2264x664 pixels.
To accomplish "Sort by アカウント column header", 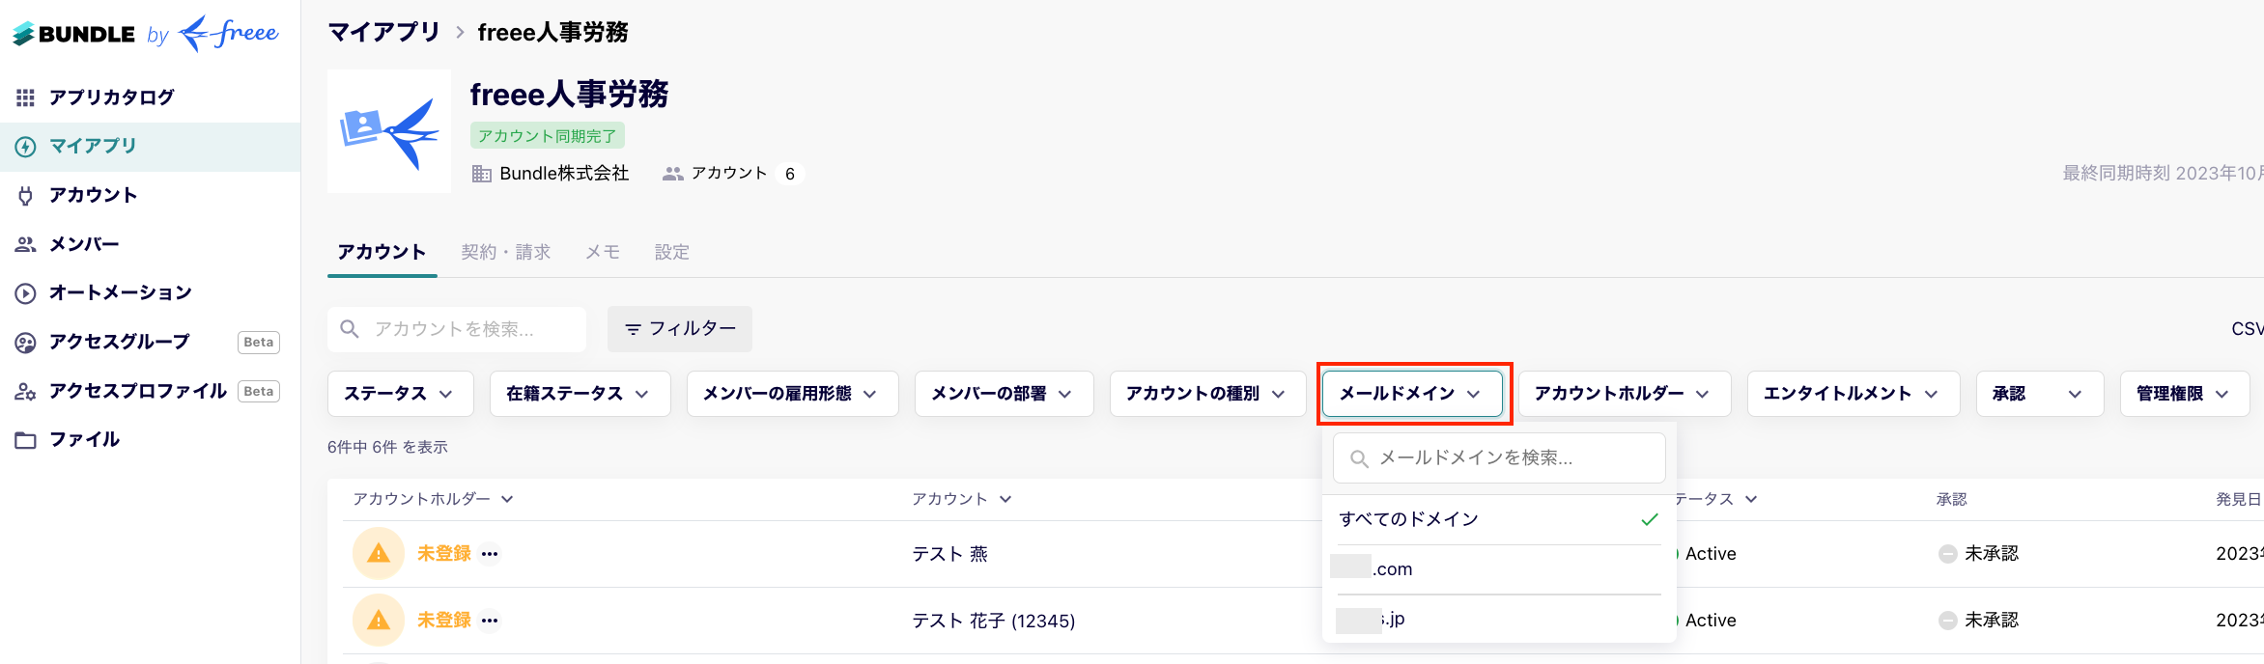I will 962,499.
